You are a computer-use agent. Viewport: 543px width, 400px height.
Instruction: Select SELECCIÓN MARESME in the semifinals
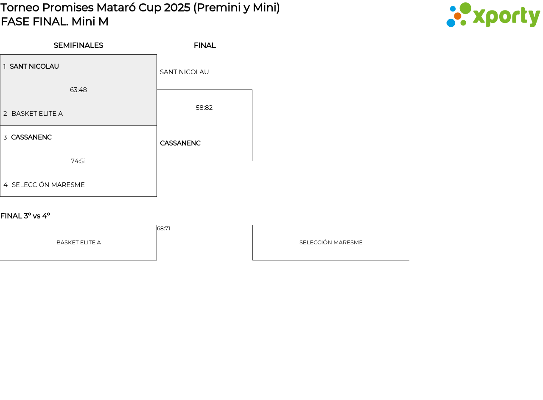pos(48,185)
